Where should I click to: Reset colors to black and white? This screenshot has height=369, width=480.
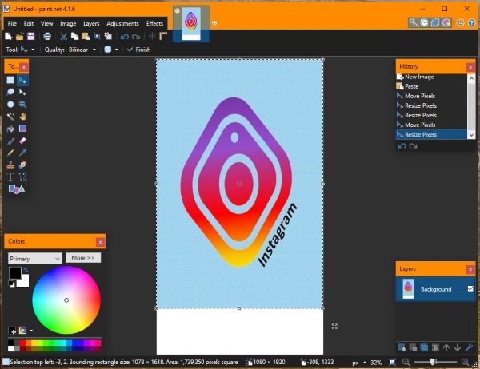[11, 284]
